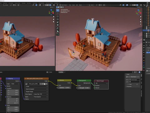150x113 pixels.
Task: Select the Add Cube tool
Action: (58, 34)
